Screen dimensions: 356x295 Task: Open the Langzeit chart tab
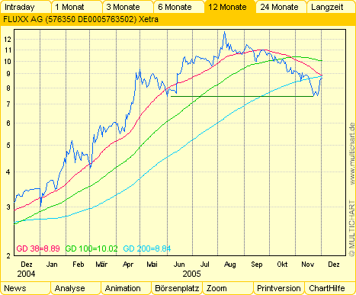(331, 7)
